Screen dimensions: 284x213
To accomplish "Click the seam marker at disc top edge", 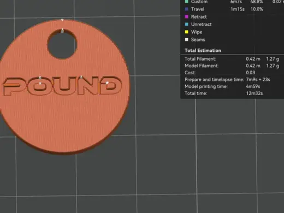I will tap(62, 20).
